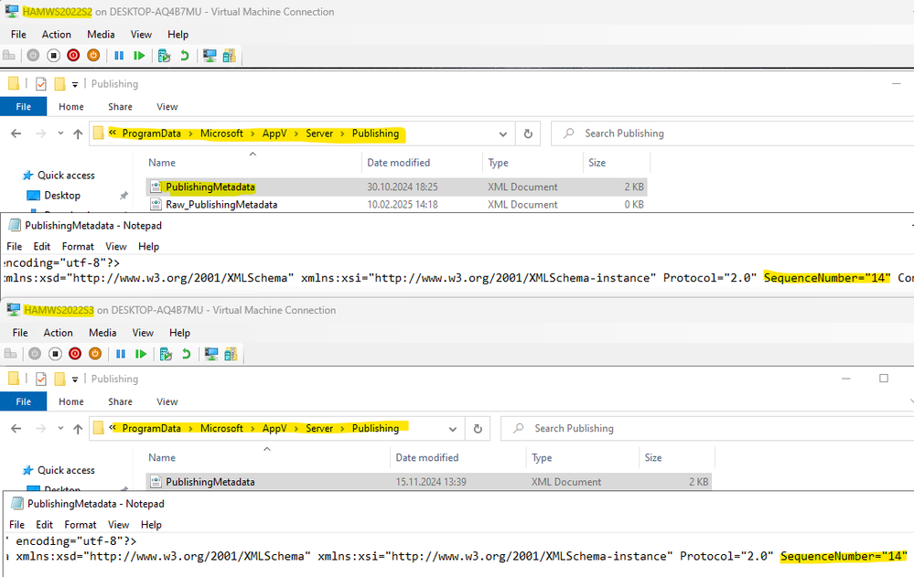Click Reset play icon in HAMWS2022S2 toolbar
This screenshot has height=577, width=914.
139,56
